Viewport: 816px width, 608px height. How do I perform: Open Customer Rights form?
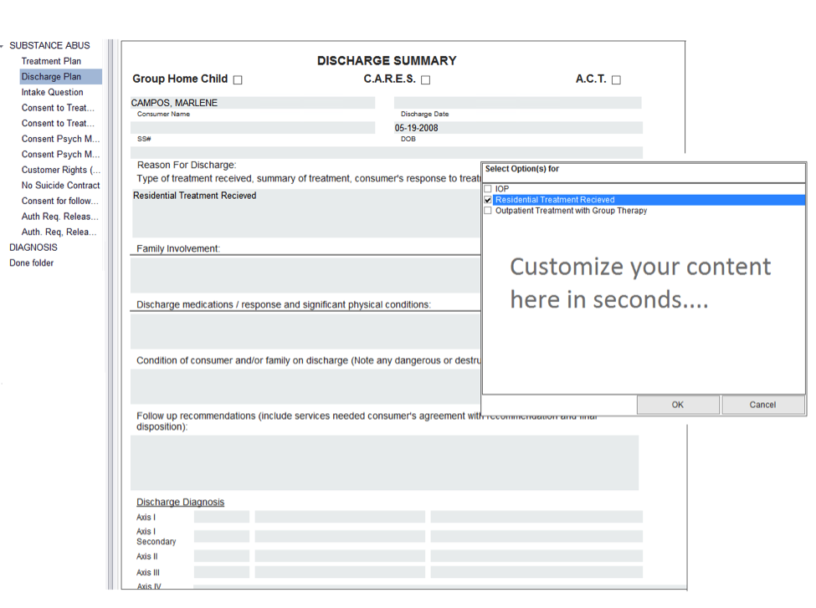click(61, 170)
